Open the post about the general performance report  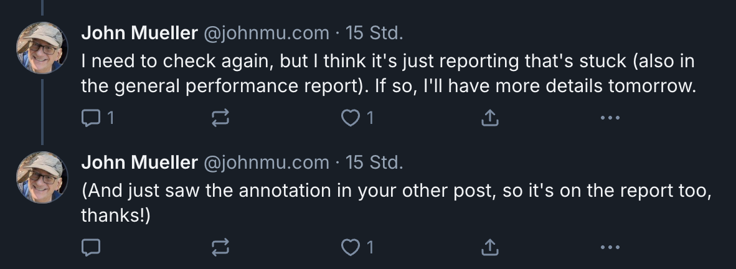[x=386, y=74]
